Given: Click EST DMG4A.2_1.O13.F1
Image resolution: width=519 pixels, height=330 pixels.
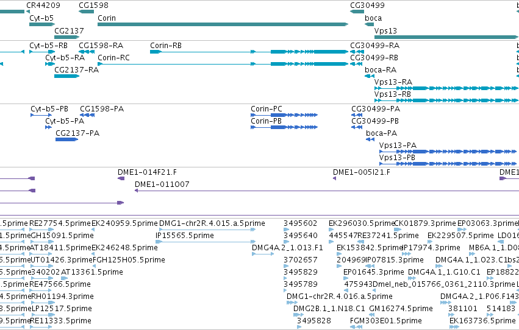Looking at the screenshot, I should (x=263, y=254).
